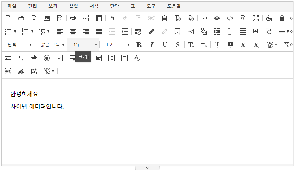Click the attach file paperclip icon
295x175 pixels.
pos(229,32)
